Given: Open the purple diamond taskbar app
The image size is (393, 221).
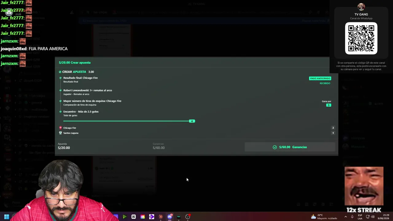Looking at the screenshot, I should pos(152,217).
